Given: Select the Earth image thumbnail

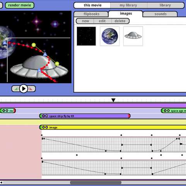Looking at the screenshot, I should [x=110, y=36].
